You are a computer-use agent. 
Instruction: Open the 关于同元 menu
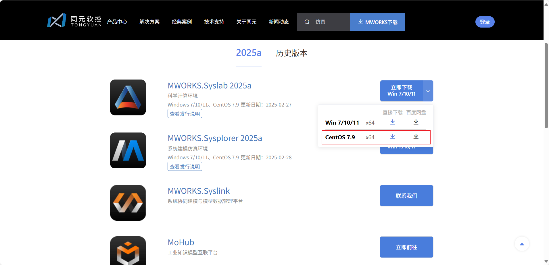[x=246, y=22]
